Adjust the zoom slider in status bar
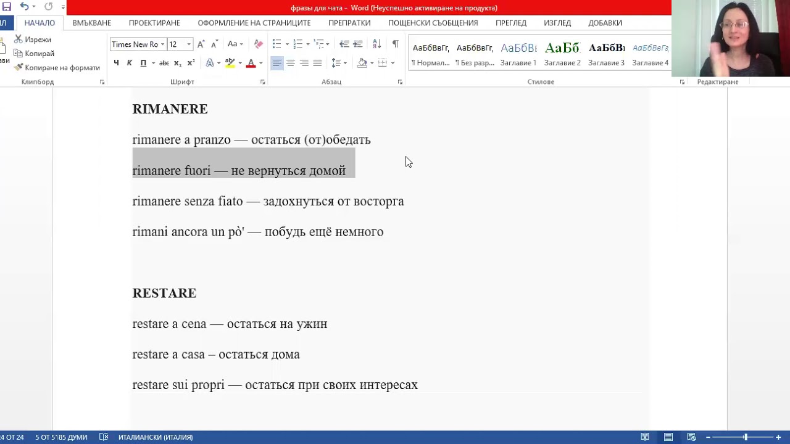This screenshot has height=444, width=790. click(x=746, y=437)
